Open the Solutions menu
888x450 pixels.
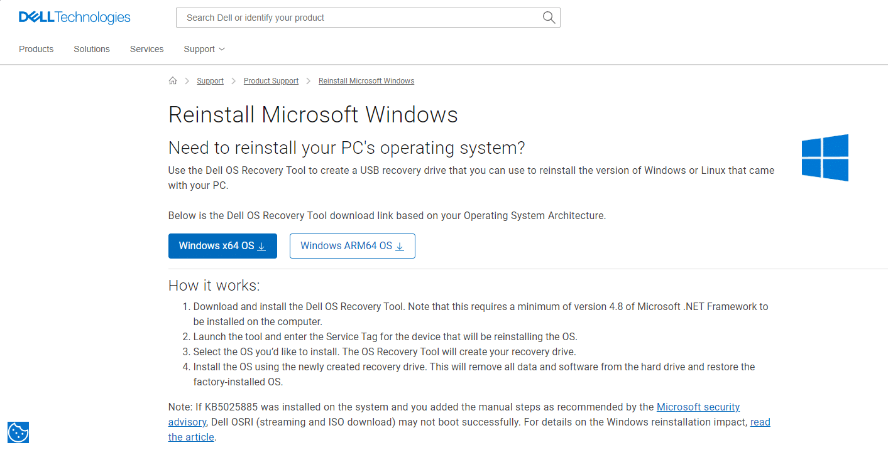[x=92, y=49]
